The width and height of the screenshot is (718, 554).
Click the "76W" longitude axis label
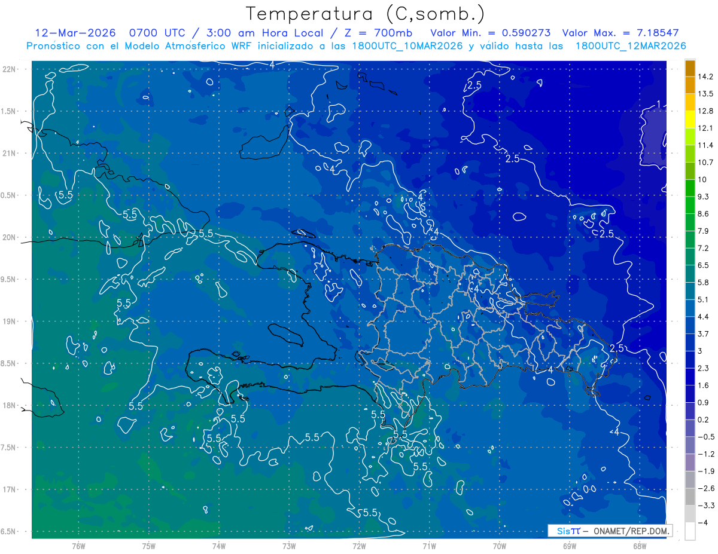78,546
